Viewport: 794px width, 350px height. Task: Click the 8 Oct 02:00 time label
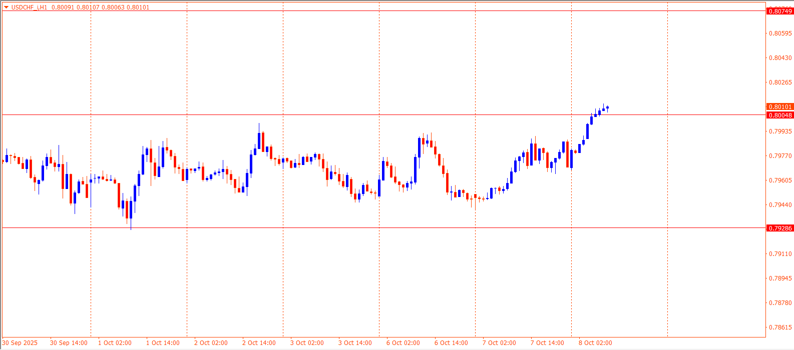pos(595,343)
